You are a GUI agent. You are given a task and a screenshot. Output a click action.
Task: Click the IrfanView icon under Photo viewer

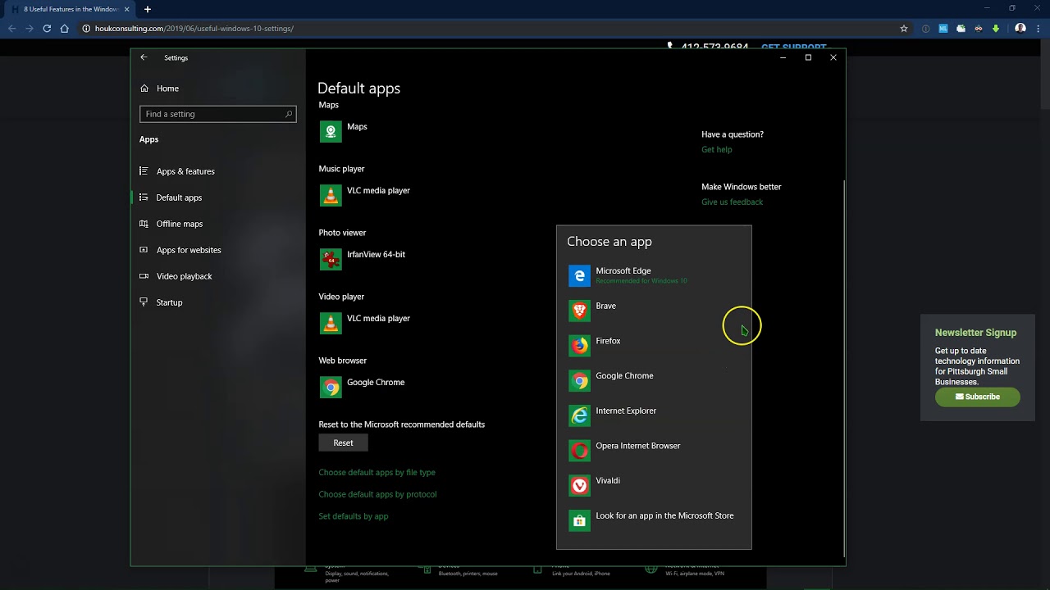[x=331, y=260]
